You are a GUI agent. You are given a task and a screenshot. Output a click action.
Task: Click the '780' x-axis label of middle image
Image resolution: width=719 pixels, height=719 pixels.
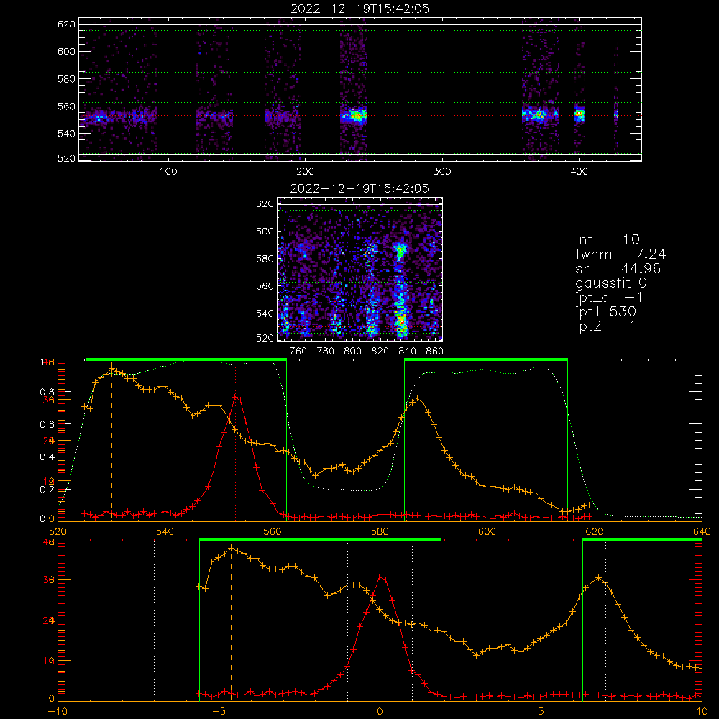[326, 352]
